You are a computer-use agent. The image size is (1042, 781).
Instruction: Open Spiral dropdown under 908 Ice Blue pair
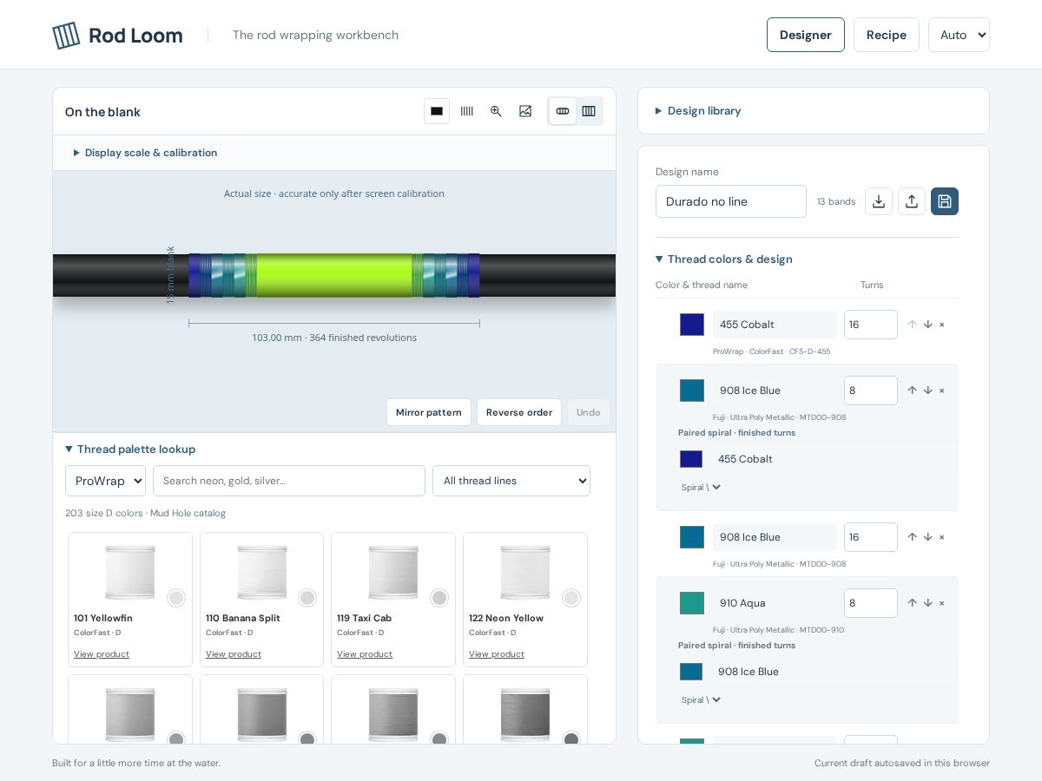pyautogui.click(x=702, y=700)
